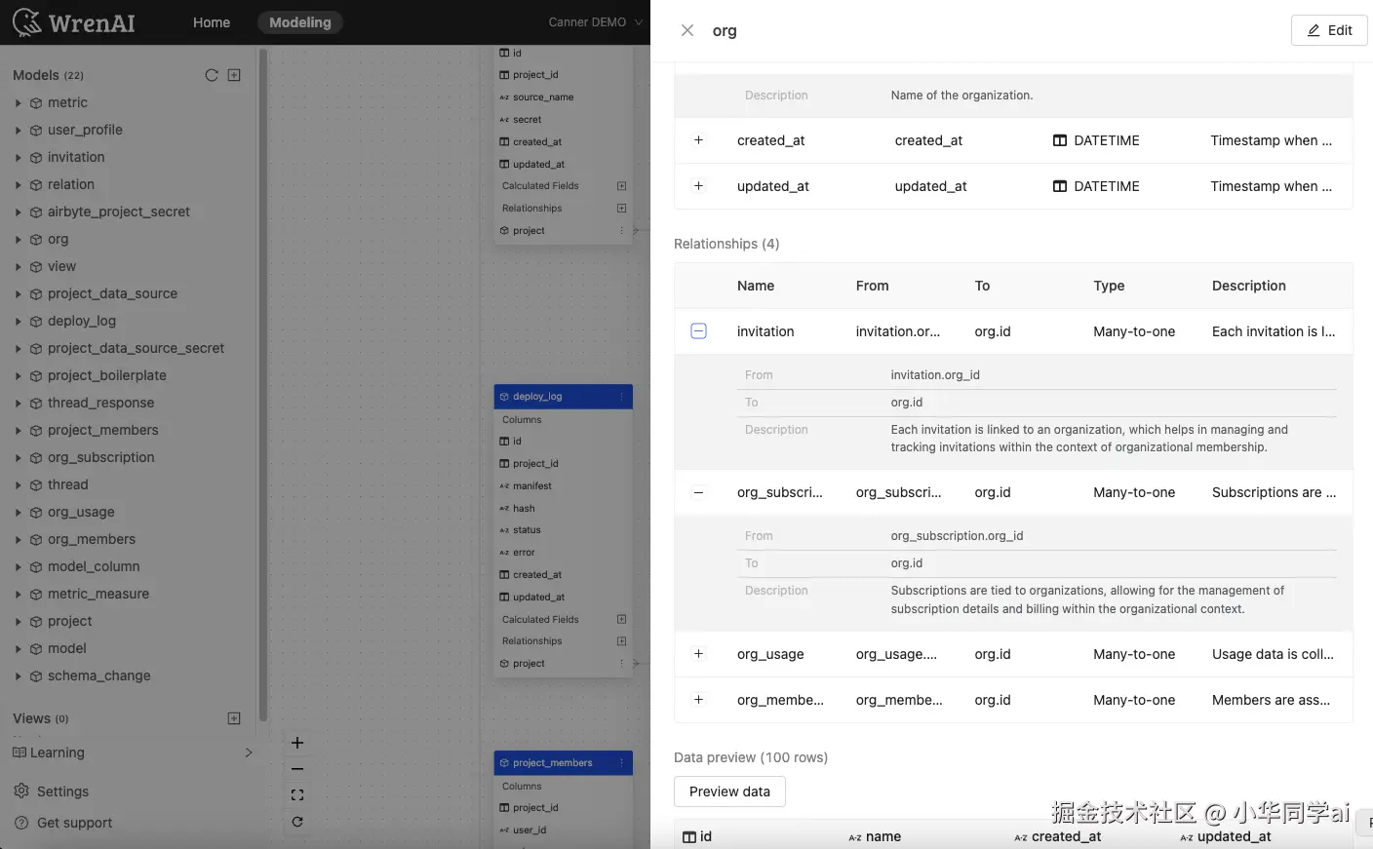Click the pencil icon on Edit button
The height and width of the screenshot is (849, 1373).
pyautogui.click(x=1314, y=30)
